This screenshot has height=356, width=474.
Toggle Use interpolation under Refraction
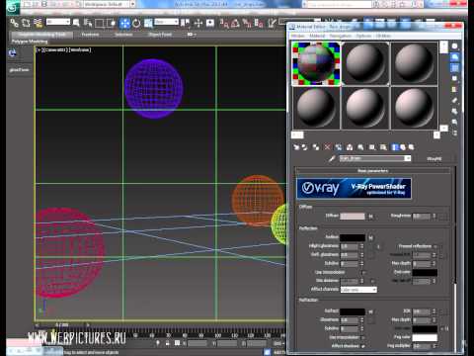click(x=363, y=337)
